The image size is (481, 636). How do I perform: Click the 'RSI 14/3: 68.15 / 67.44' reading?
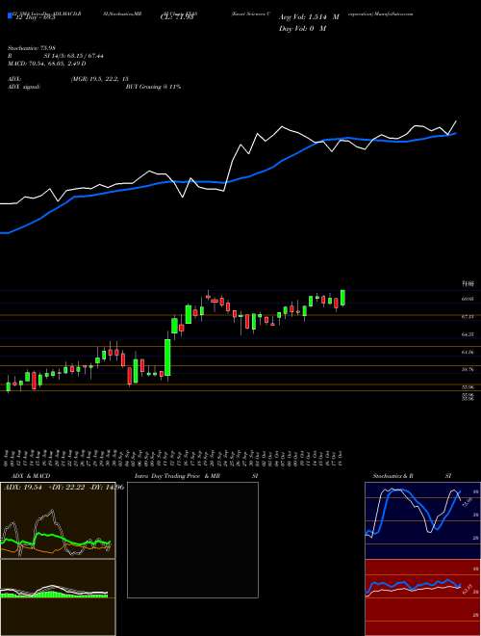point(56,56)
